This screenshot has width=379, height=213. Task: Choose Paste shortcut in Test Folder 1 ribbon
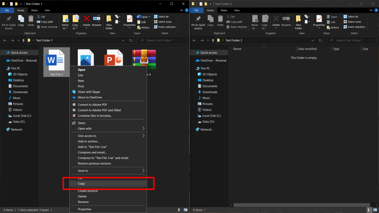47,27
